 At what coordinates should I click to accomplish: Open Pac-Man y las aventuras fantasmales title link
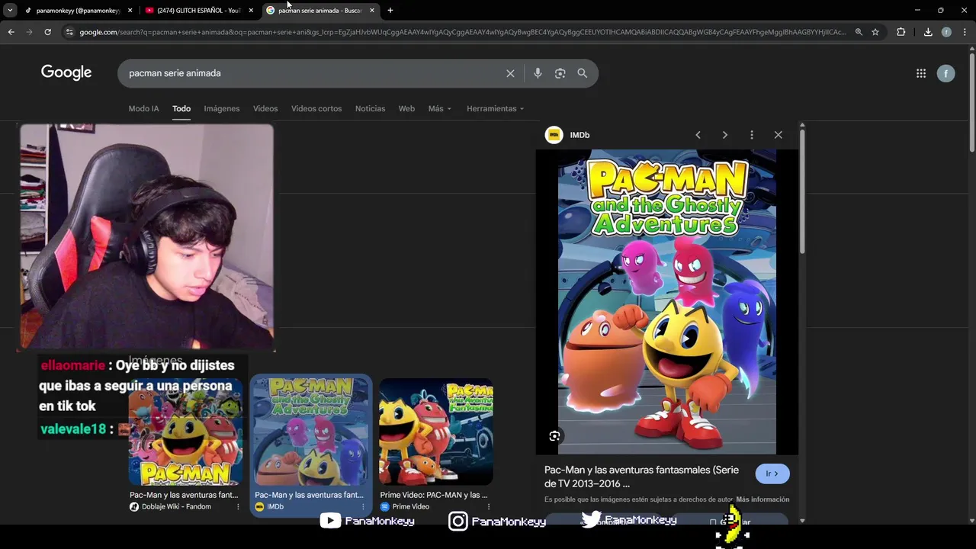click(x=641, y=477)
